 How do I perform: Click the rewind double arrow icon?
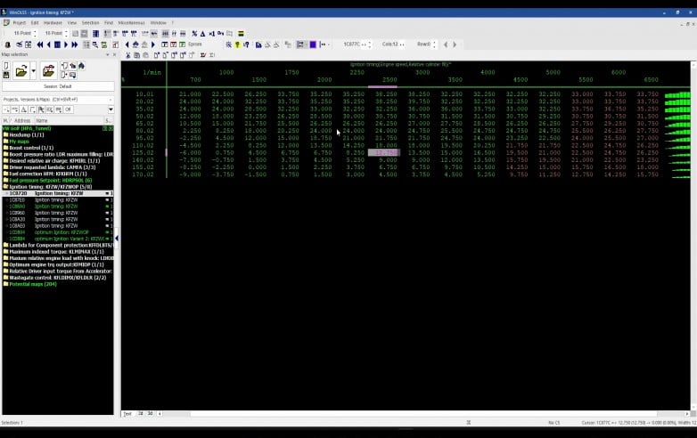(x=38, y=44)
